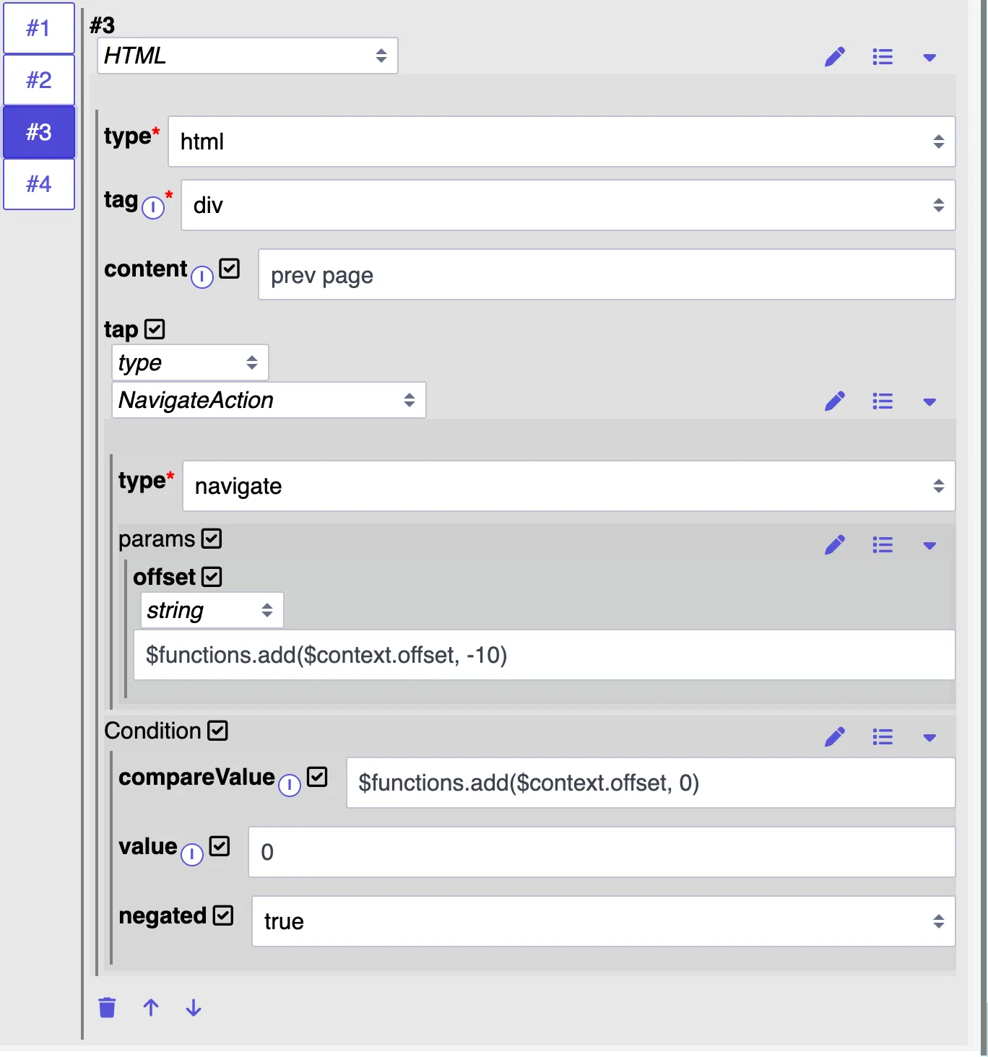Collapse the HTML section with caret arrow
988x1057 pixels.
tap(929, 58)
